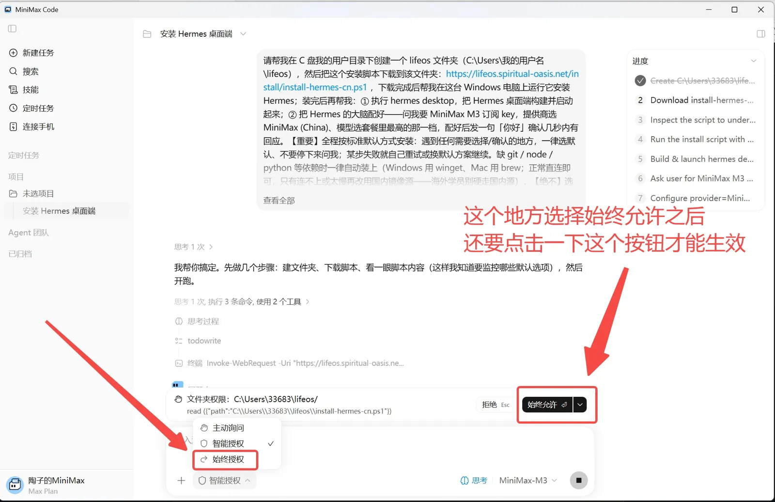Click progress step 'Configure provider=Mini...'
775x502 pixels.
click(x=700, y=198)
